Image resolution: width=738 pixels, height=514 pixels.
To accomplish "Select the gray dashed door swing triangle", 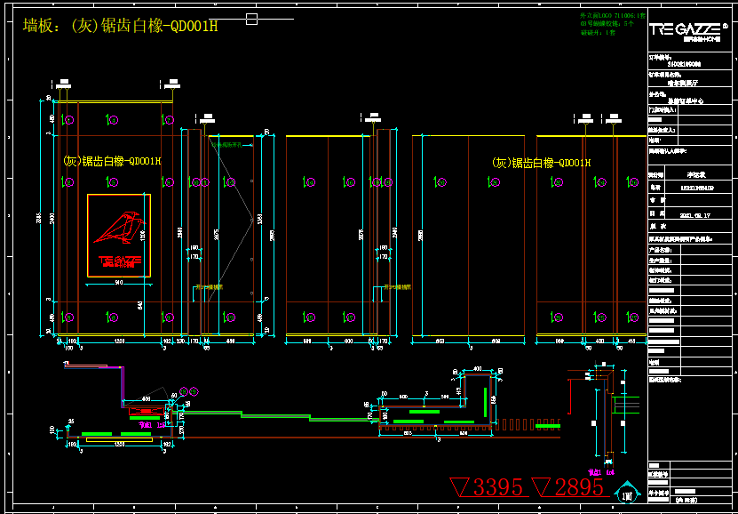I will click(231, 219).
